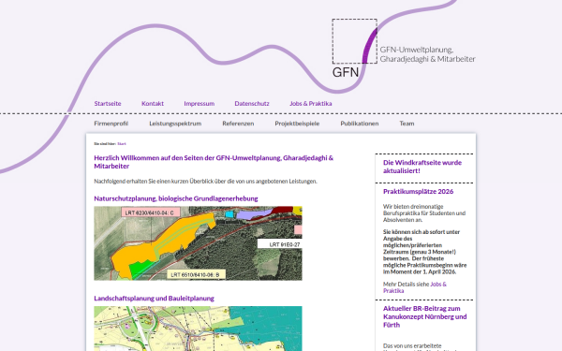Open the Datenschutz page
562x351 pixels.
pyautogui.click(x=252, y=104)
